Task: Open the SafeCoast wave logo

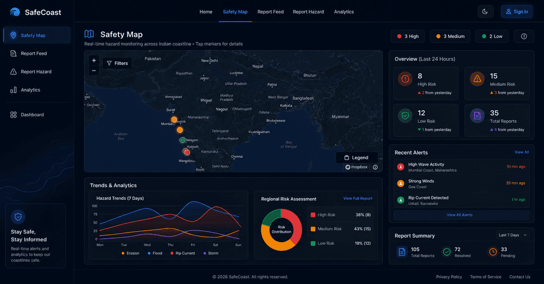Action: [15, 12]
